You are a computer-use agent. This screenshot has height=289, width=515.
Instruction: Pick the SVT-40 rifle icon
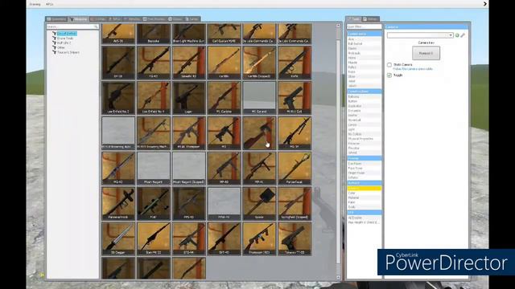(x=224, y=238)
